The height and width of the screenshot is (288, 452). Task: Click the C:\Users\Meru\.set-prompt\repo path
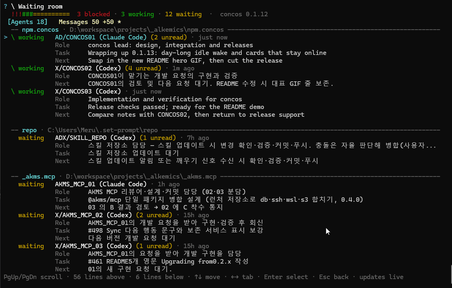click(x=103, y=130)
